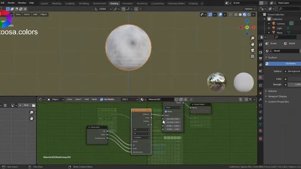Open Global transform orientation dropdown
301x169 pixels.
click(103, 9)
